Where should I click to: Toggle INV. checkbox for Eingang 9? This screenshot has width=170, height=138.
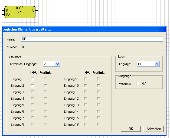tap(86, 79)
